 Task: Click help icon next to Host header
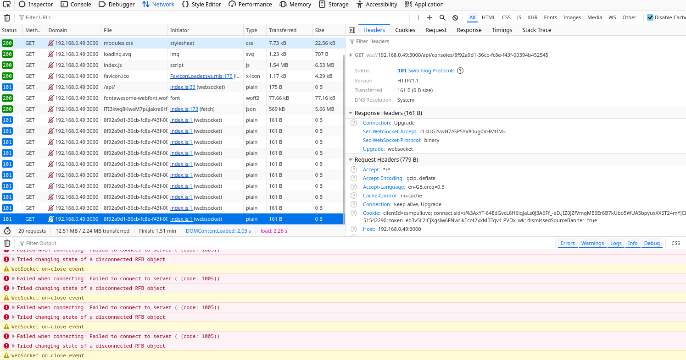(353, 229)
